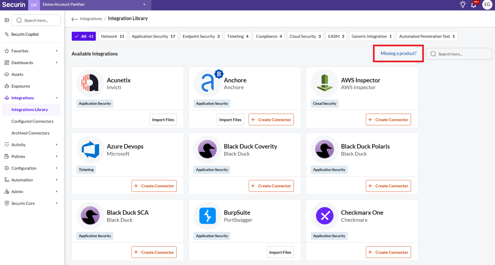Click the Black Duck Coverity logo
495x265 pixels.
tap(208, 150)
